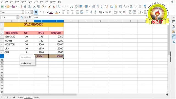
Task: Expand the Font Color dropdown arrow
Action: [x=54, y=12]
